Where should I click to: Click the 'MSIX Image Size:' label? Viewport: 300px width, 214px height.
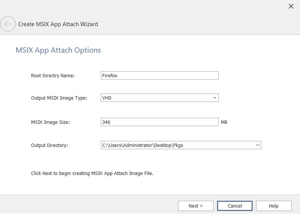[50, 122]
